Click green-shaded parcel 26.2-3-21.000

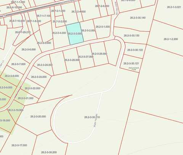[x=26, y=98]
